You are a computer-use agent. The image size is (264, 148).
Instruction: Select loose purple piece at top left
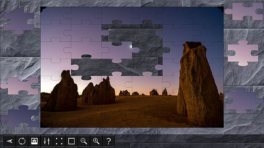(19, 21)
